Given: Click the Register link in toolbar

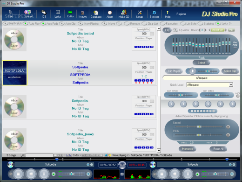Looking at the screenshot, I should point(181,14).
